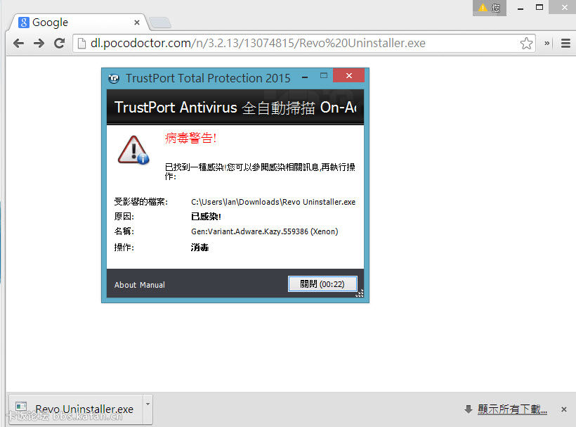Show all downloads via 顯示所有下載 link
The height and width of the screenshot is (427, 576).
tap(511, 409)
